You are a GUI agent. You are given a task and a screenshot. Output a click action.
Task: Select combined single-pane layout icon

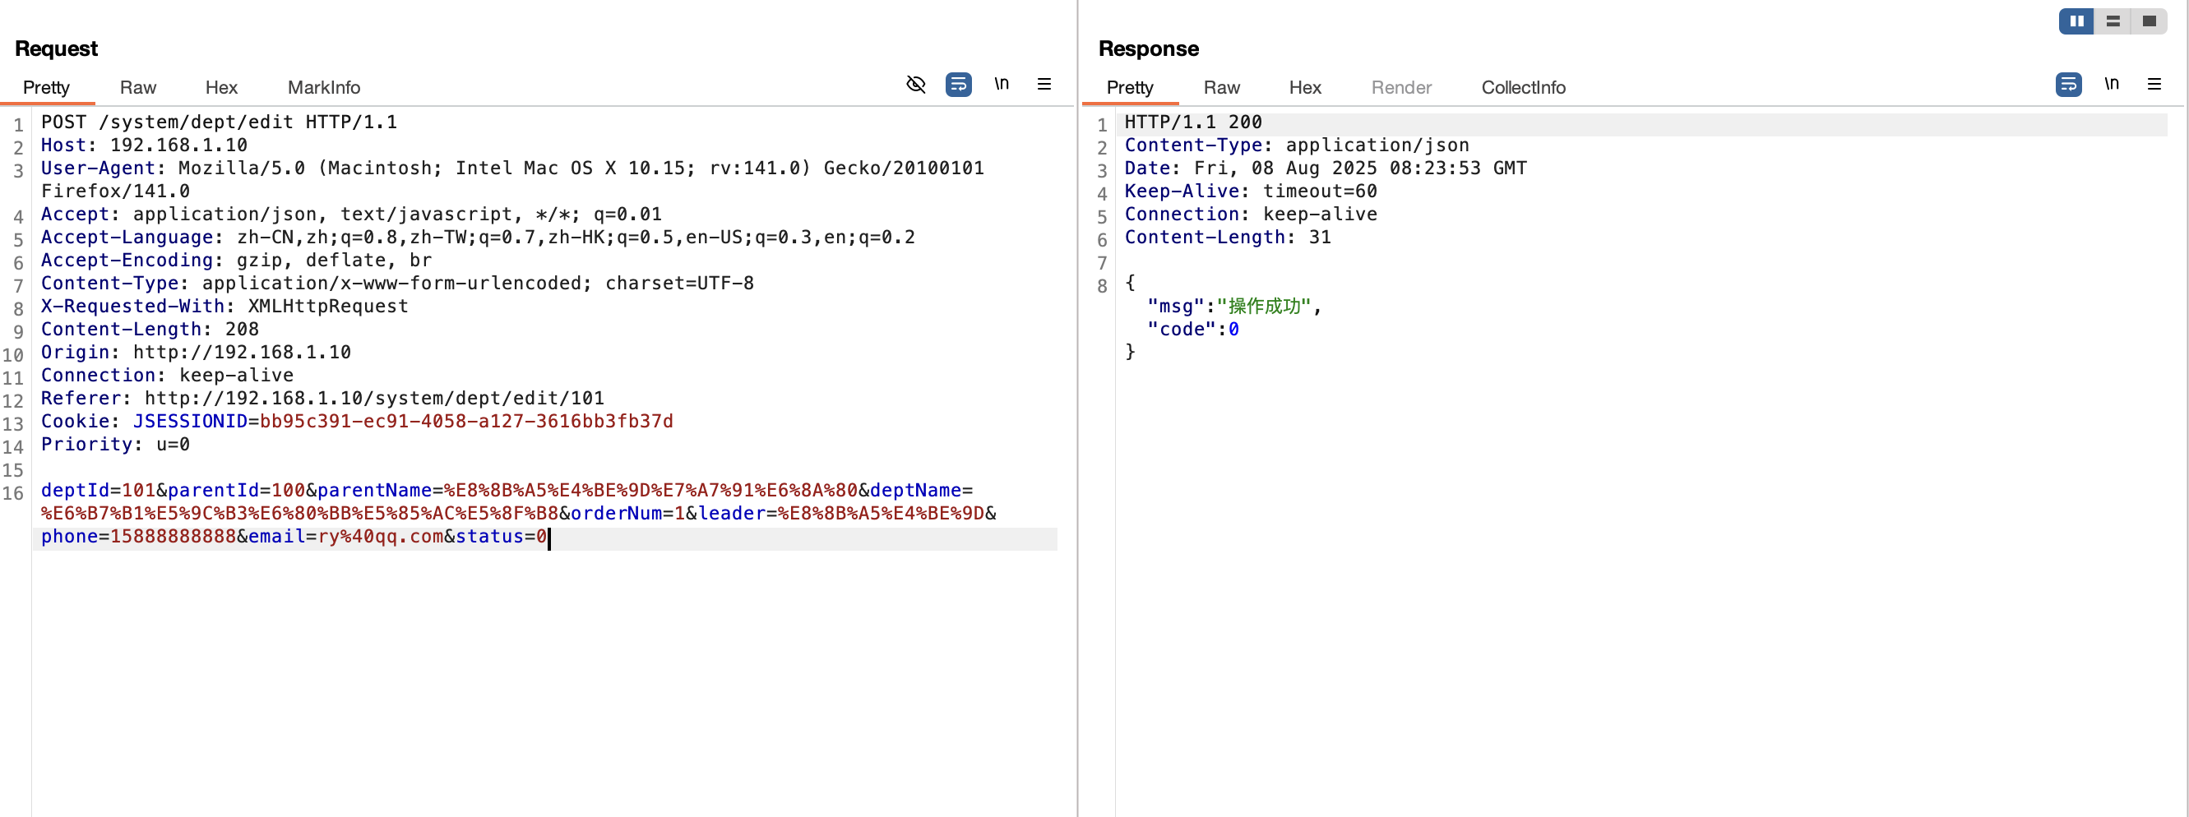(x=2149, y=21)
